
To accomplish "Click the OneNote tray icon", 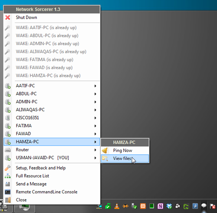I will click(160, 206).
